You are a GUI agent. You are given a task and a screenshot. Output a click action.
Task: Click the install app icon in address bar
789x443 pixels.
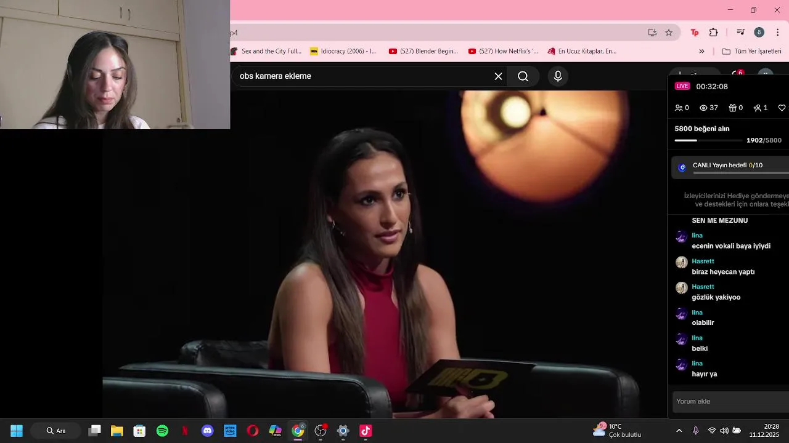pos(652,33)
